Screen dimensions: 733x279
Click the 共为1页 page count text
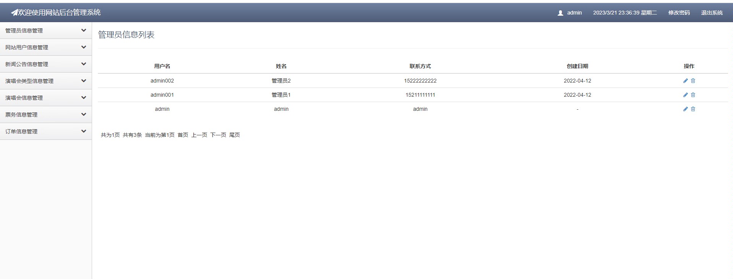click(x=110, y=135)
